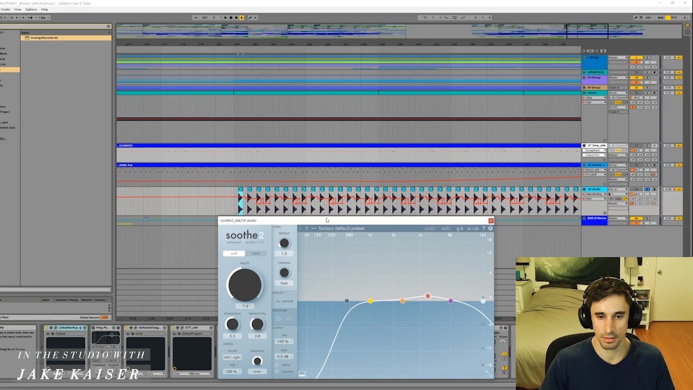The image size is (693, 390).
Task: Open LittleAlterBoy device chooser on 39 Audio
Action: point(594,194)
